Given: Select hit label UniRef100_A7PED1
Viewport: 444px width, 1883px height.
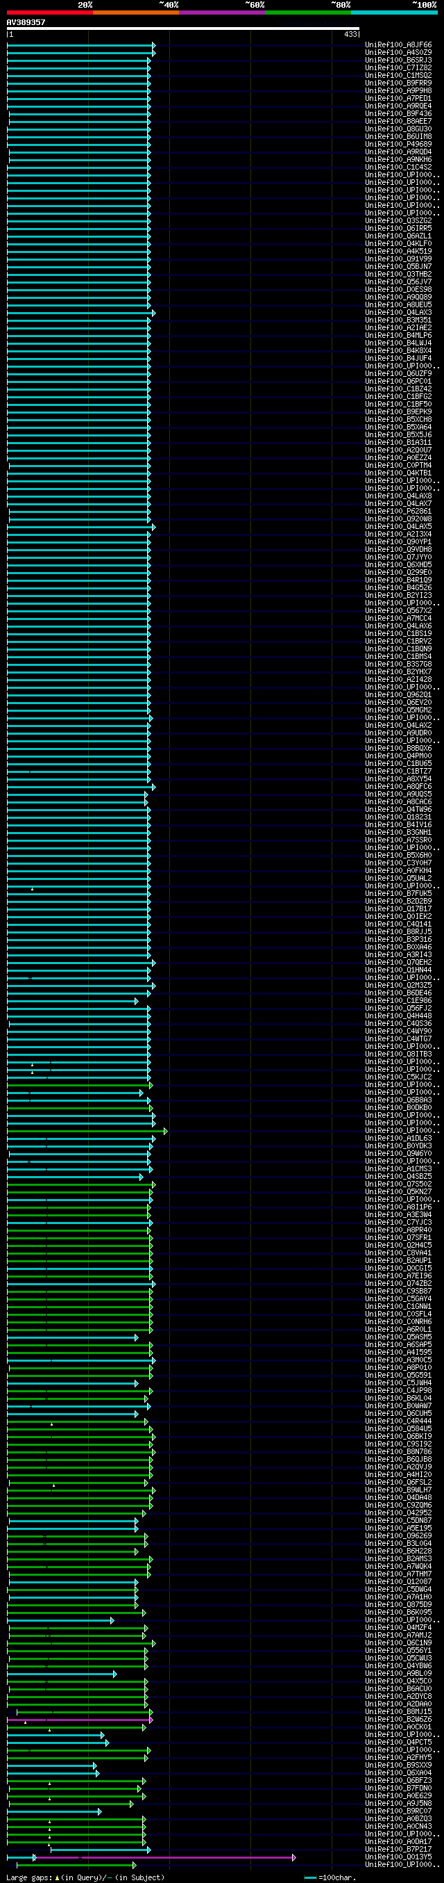Looking at the screenshot, I should click(398, 99).
